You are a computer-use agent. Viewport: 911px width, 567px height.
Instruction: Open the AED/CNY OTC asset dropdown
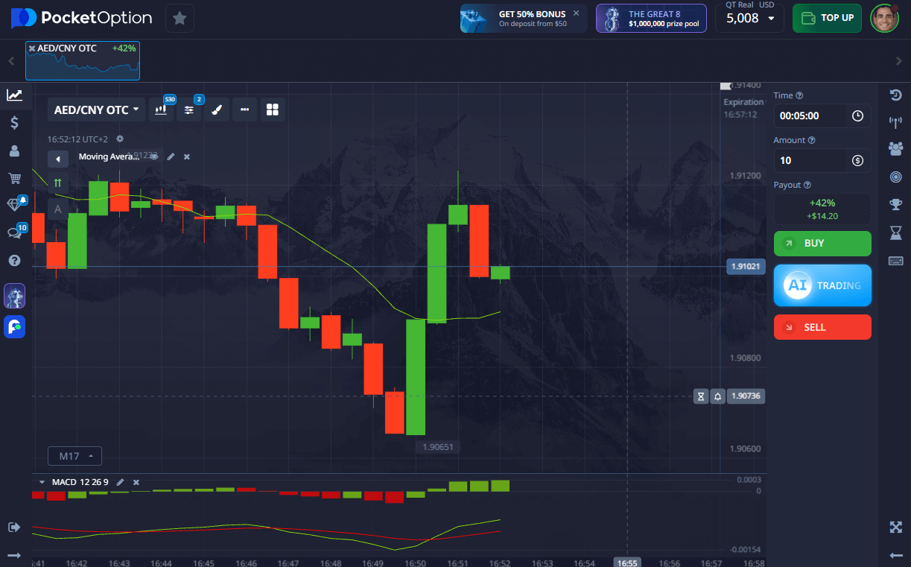click(97, 110)
